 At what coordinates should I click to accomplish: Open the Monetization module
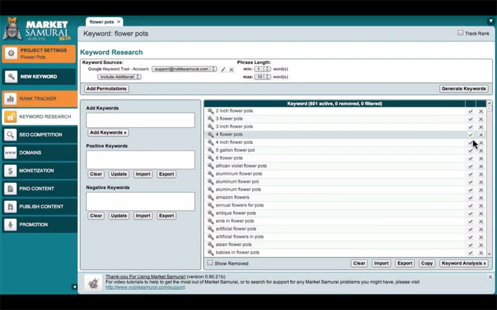(40, 171)
